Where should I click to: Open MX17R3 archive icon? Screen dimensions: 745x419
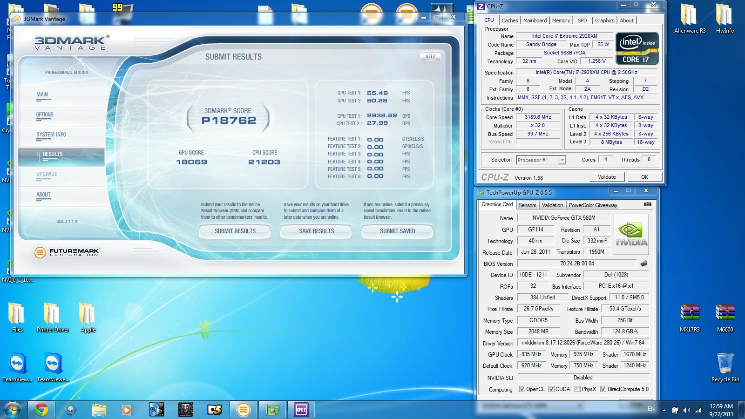tap(690, 318)
